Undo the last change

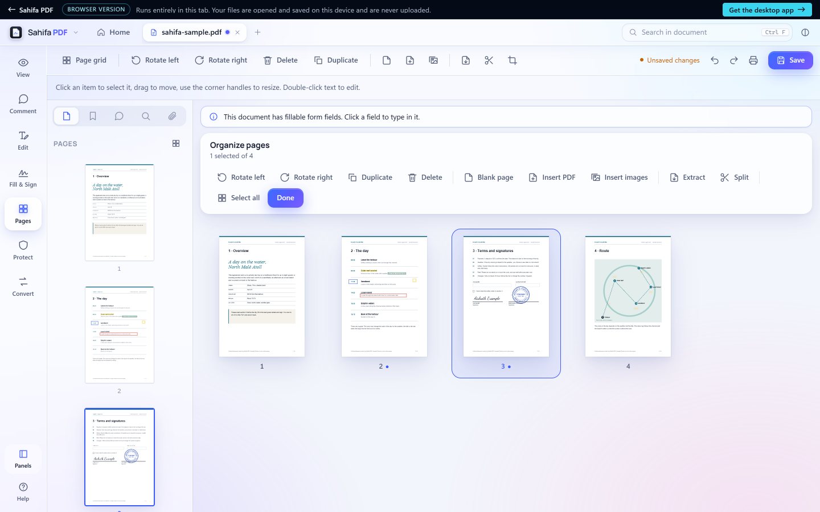715,60
